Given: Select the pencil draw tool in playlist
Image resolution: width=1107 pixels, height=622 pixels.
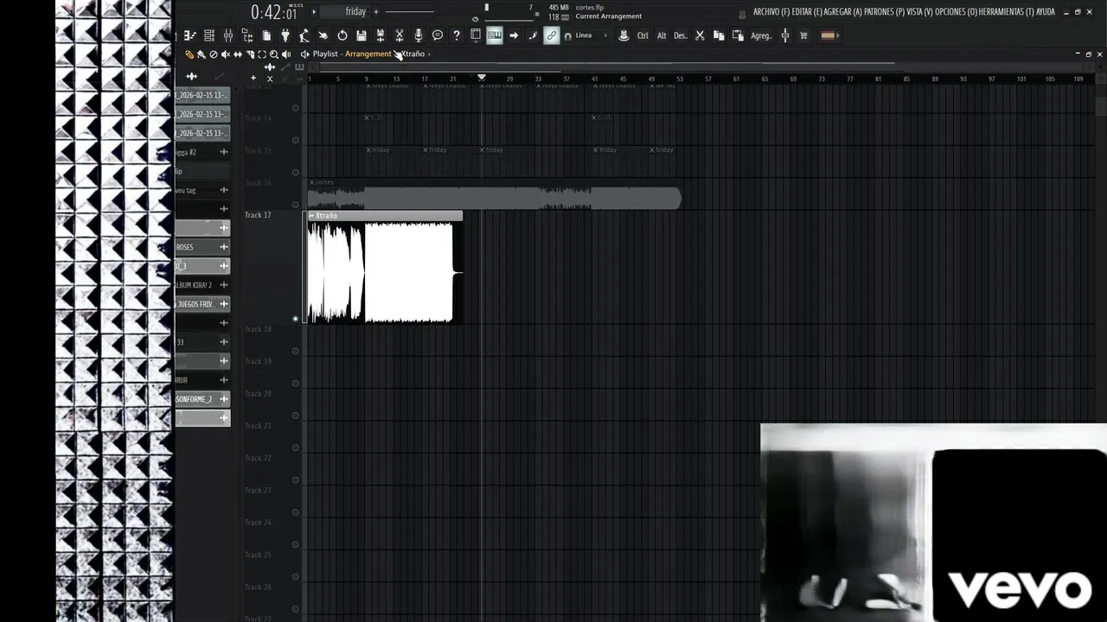Looking at the screenshot, I should click(x=189, y=54).
